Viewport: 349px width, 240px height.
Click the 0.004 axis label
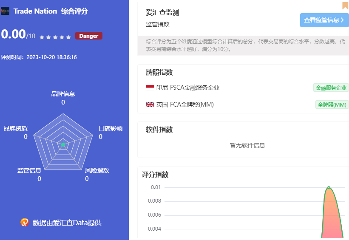154,229
